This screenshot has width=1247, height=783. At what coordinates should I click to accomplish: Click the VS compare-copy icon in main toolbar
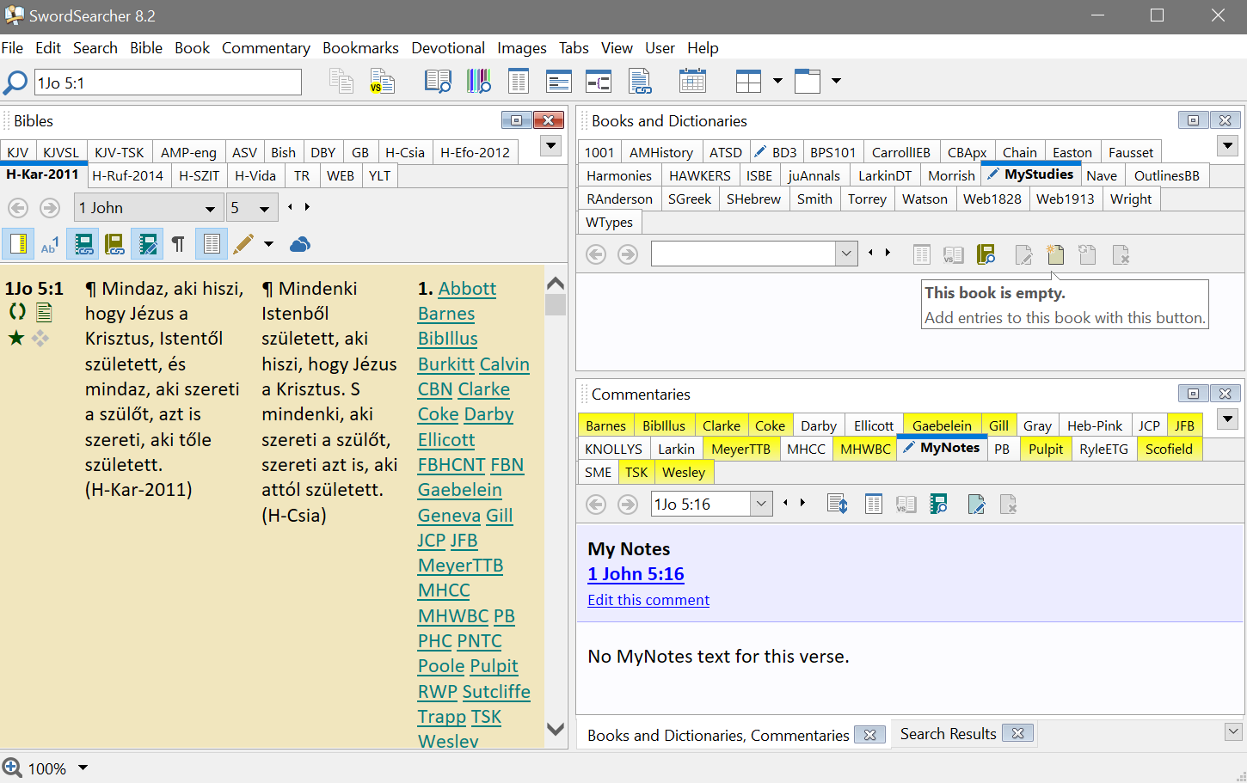[x=382, y=83]
